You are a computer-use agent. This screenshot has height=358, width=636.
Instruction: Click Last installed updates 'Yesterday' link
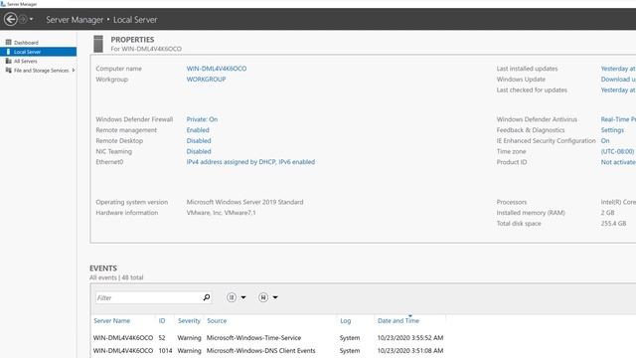point(618,69)
